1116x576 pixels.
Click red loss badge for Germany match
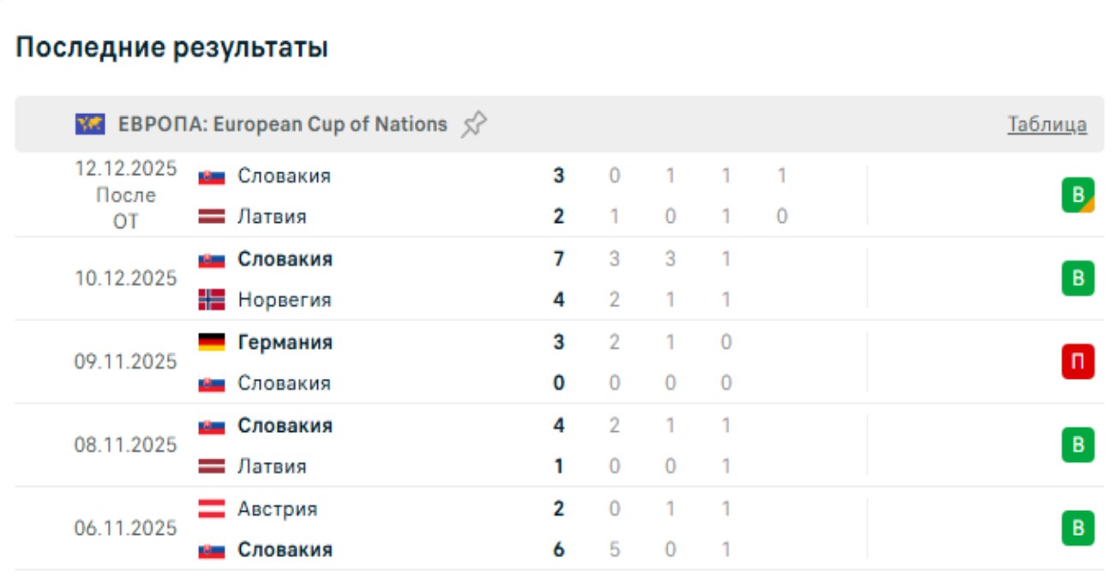1077,363
